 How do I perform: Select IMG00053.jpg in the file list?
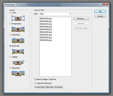(x=46, y=40)
